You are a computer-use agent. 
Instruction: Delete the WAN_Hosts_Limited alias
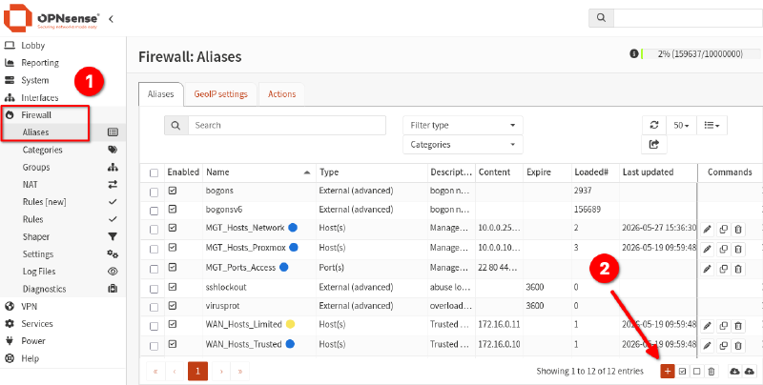[738, 326]
